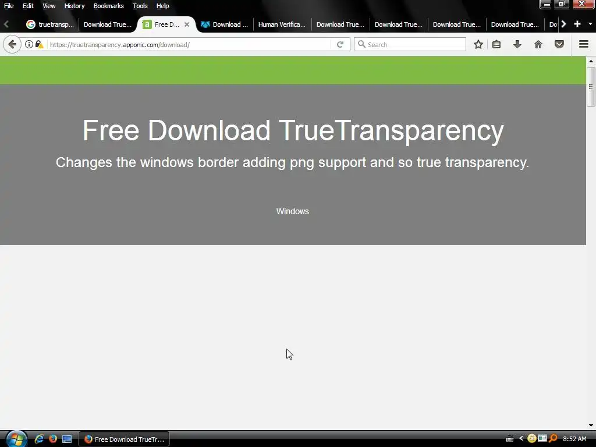596x447 pixels.
Task: Click the Free Download TrueTransparency heading
Action: [293, 130]
